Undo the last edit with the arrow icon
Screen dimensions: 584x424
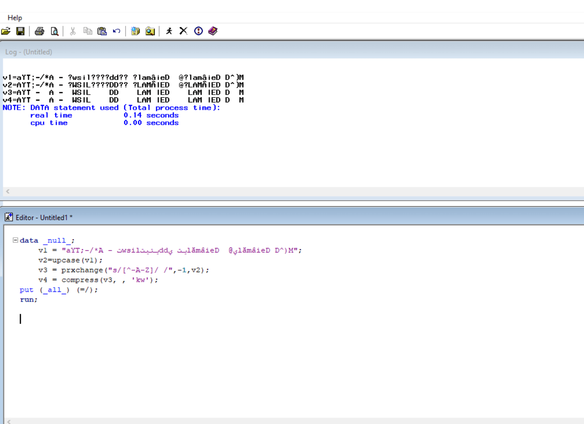click(116, 31)
